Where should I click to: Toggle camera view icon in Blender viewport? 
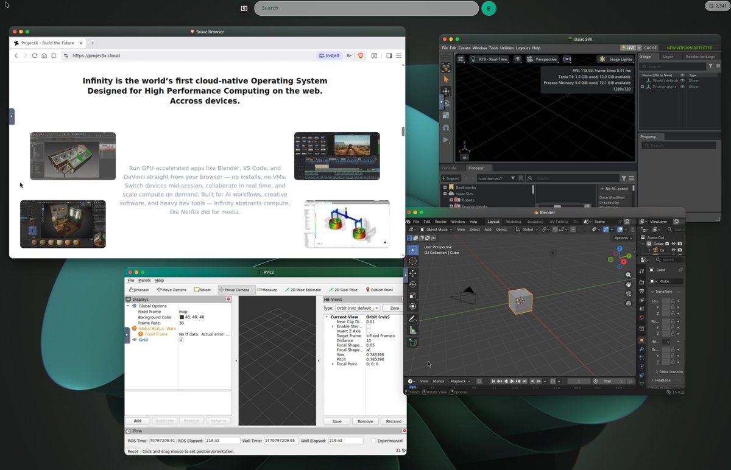[629, 293]
